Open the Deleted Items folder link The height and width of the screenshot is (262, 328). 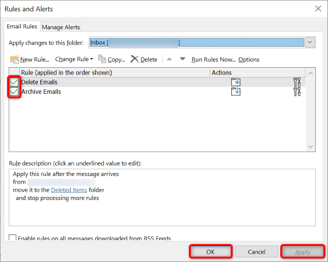pyautogui.click(x=69, y=190)
